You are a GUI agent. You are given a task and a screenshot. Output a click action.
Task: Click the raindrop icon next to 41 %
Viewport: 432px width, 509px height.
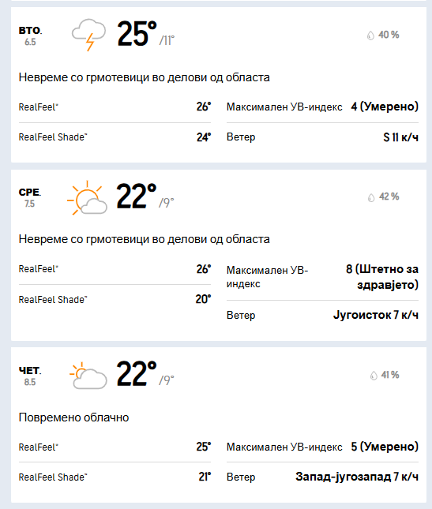[374, 376]
